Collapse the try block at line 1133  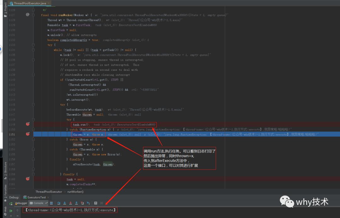point(33,45)
